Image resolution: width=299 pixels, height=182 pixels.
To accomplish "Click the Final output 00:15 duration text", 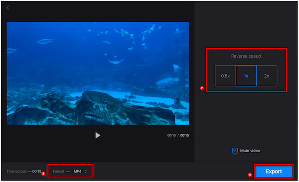I will pos(24,172).
